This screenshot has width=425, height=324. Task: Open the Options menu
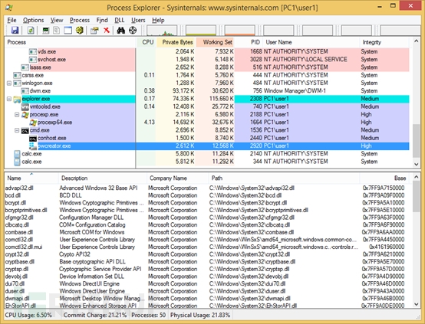click(33, 20)
